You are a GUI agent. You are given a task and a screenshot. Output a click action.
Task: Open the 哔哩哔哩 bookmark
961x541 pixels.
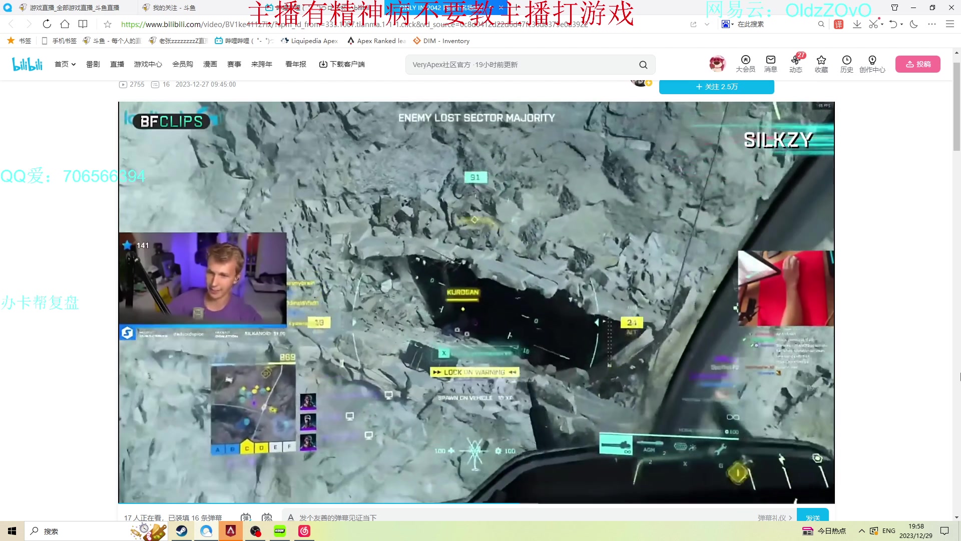pos(244,41)
